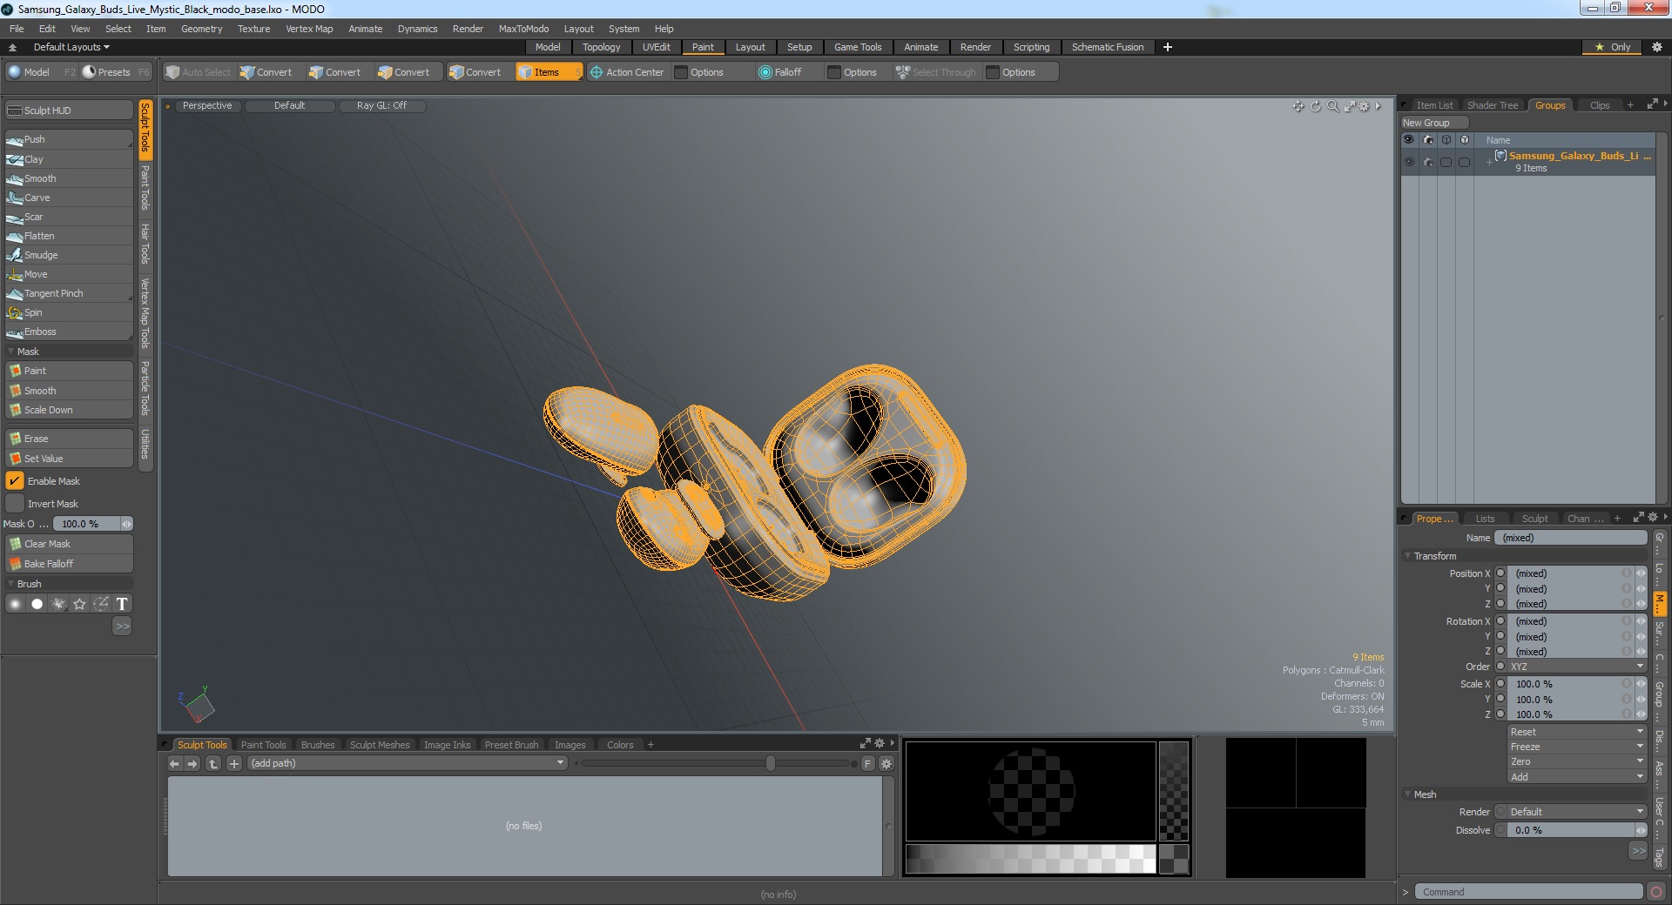Viewport: 1672px width, 905px height.
Task: Open the Geometry menu
Action: click(x=201, y=29)
